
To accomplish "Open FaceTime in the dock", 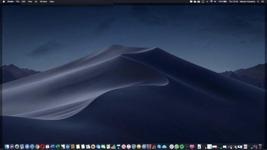I will (103, 147).
